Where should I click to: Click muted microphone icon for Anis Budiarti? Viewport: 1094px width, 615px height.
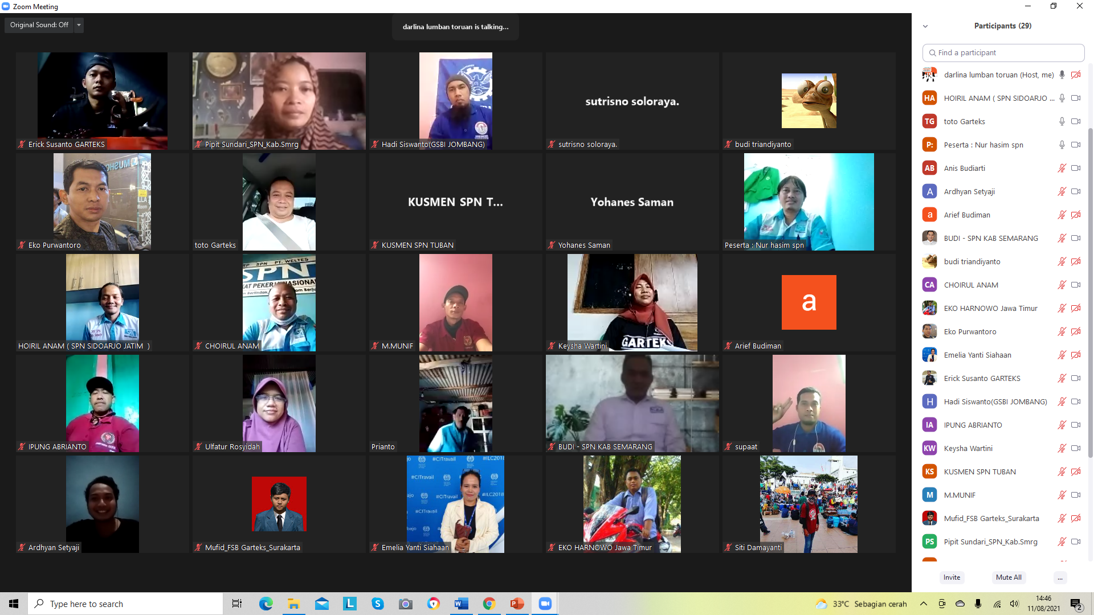click(1062, 168)
